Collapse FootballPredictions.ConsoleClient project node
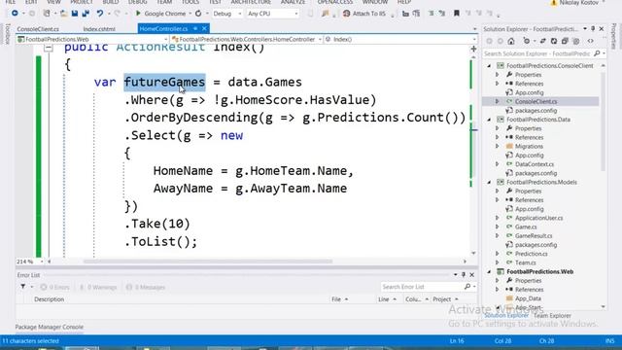 pyautogui.click(x=489, y=66)
